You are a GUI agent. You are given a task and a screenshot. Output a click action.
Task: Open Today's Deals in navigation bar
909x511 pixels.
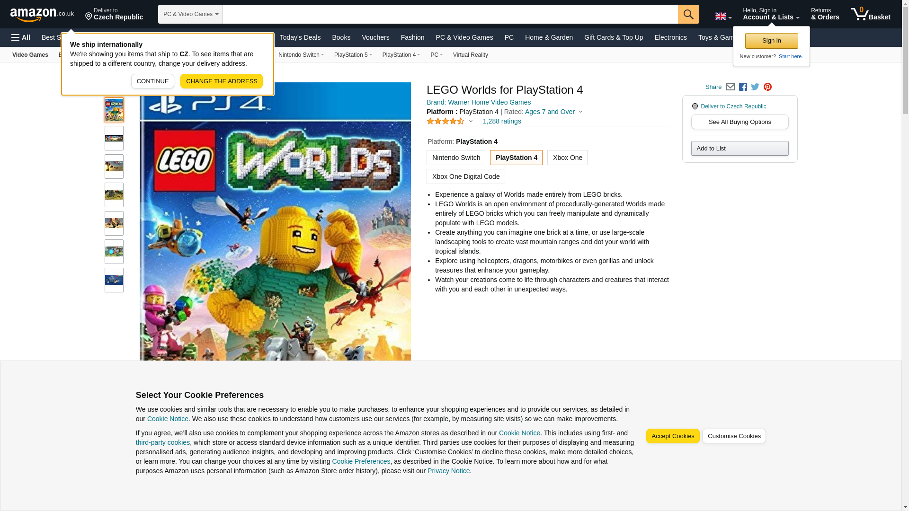[300, 37]
